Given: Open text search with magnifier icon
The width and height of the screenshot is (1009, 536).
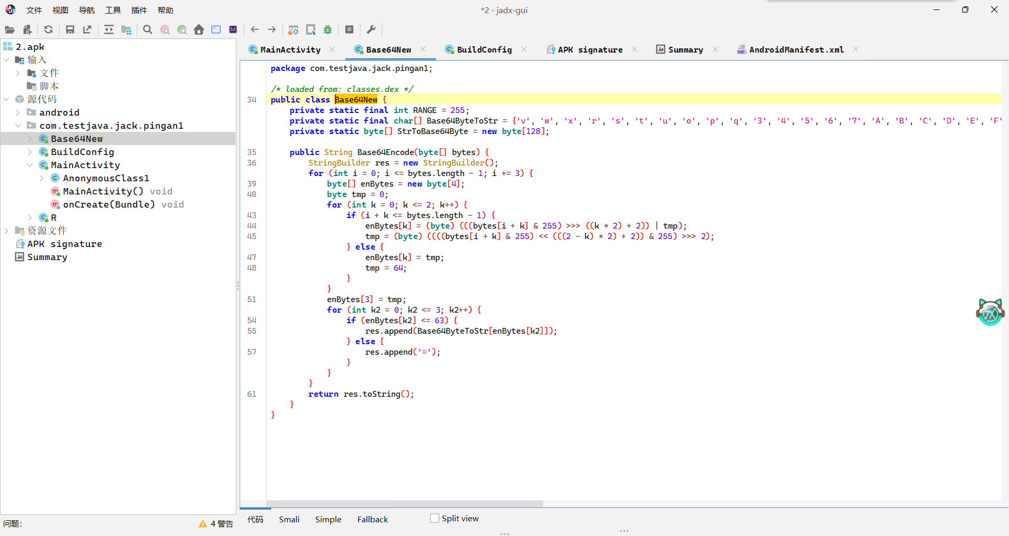Looking at the screenshot, I should 148,30.
